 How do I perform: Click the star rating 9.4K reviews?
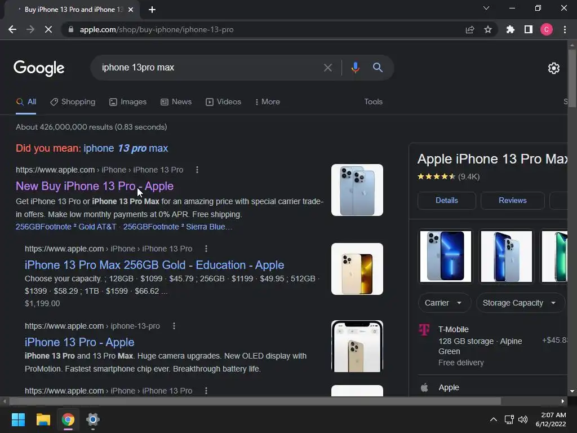[448, 176]
